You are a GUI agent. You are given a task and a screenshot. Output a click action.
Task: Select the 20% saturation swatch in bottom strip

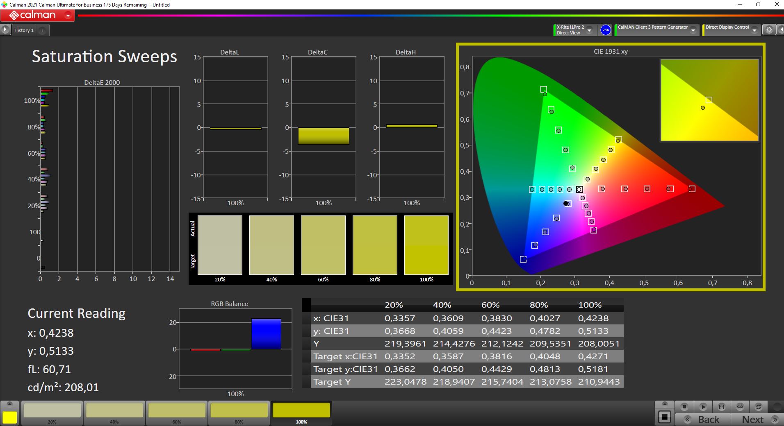[x=52, y=411]
